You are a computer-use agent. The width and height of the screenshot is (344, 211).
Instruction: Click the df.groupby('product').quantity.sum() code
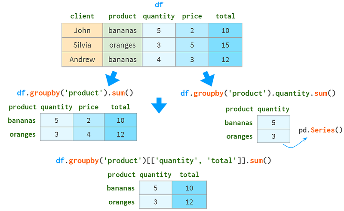pyautogui.click(x=258, y=93)
